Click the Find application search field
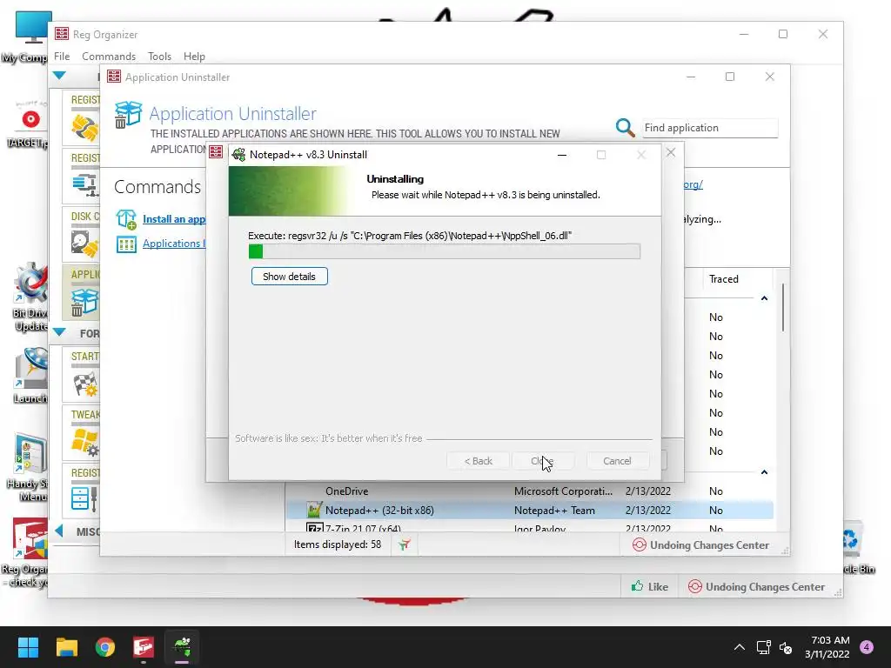The image size is (891, 668). [709, 128]
